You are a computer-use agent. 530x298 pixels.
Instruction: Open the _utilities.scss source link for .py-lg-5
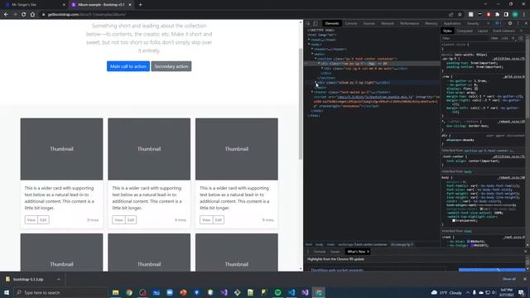[x=508, y=59]
